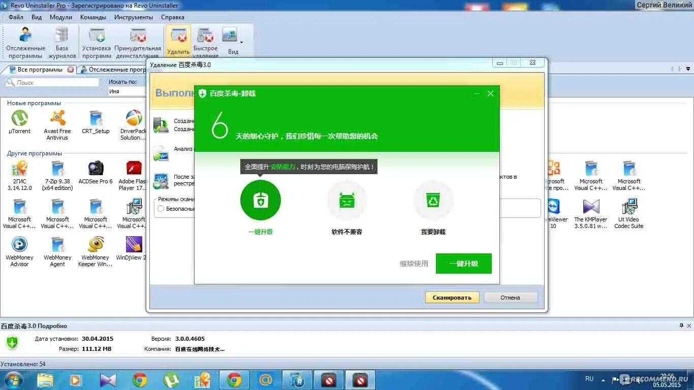Open the Windows Start menu
694x390 pixels.
tap(13, 380)
